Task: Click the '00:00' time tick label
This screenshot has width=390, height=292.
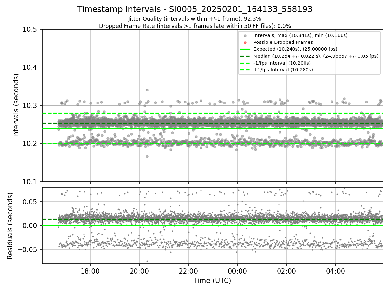Action: (x=238, y=271)
